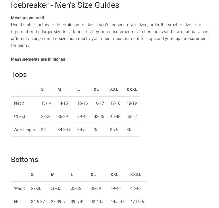219x208 pixels.
Task: Click Hip measurement 42-44.5 for XL
Action: (x=97, y=202)
